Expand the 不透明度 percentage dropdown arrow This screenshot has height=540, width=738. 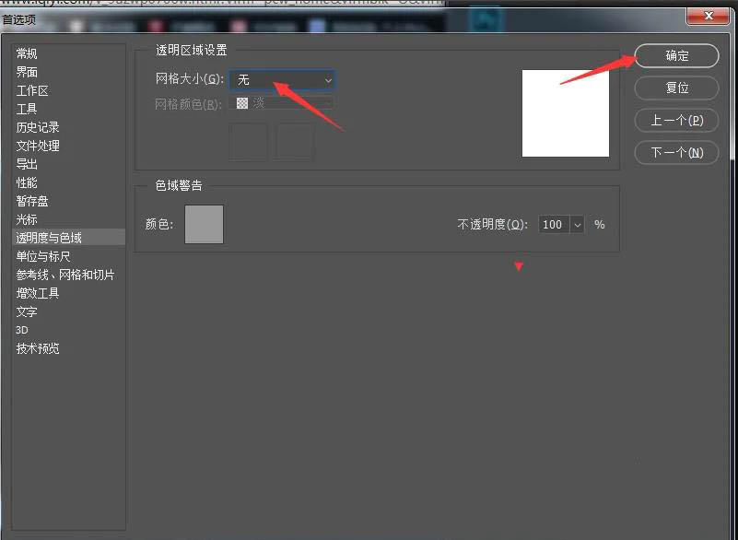(577, 225)
